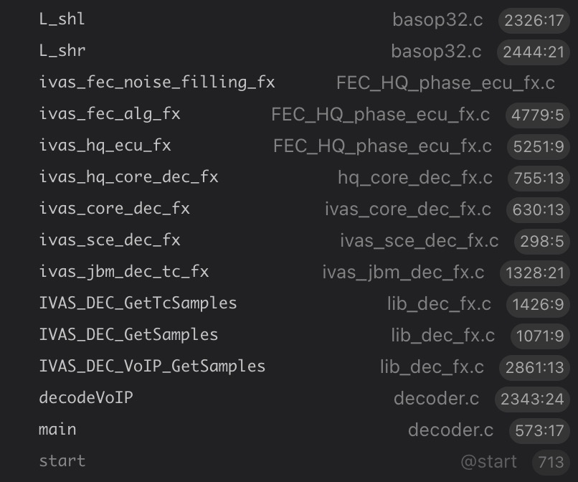Image resolution: width=578 pixels, height=482 pixels.
Task: Open the ivas_sce_dec_fx.c source file
Action: 419,241
